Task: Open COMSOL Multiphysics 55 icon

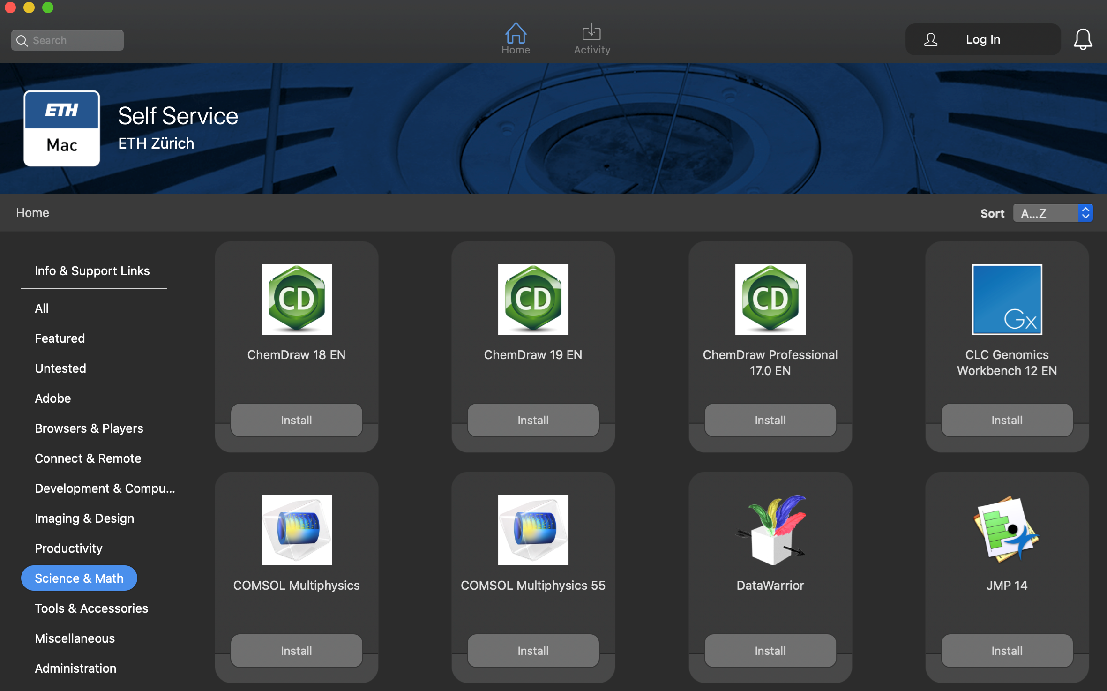Action: (533, 530)
